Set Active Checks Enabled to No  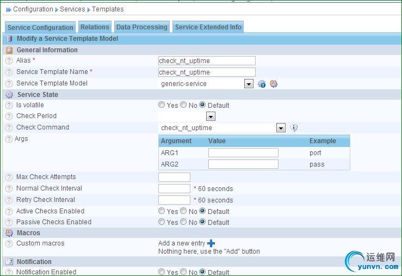[183, 211]
